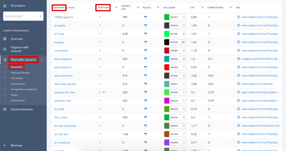Screen dimensions: 286x151
Task: Open keyword link 27 imac
Action: click(59, 34)
